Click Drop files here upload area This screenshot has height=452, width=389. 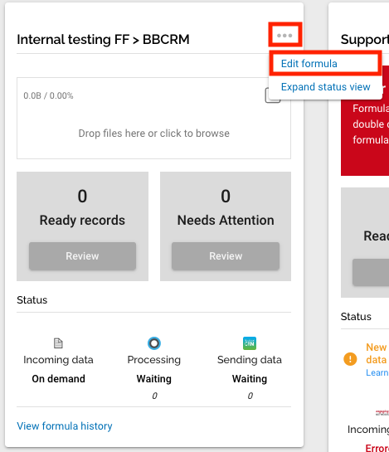(x=153, y=119)
